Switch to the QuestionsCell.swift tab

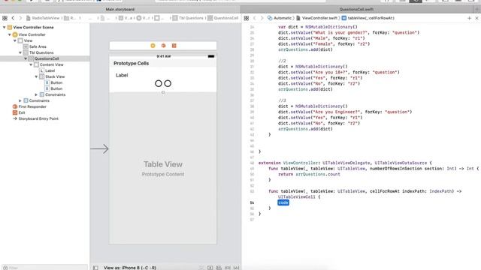(x=356, y=10)
